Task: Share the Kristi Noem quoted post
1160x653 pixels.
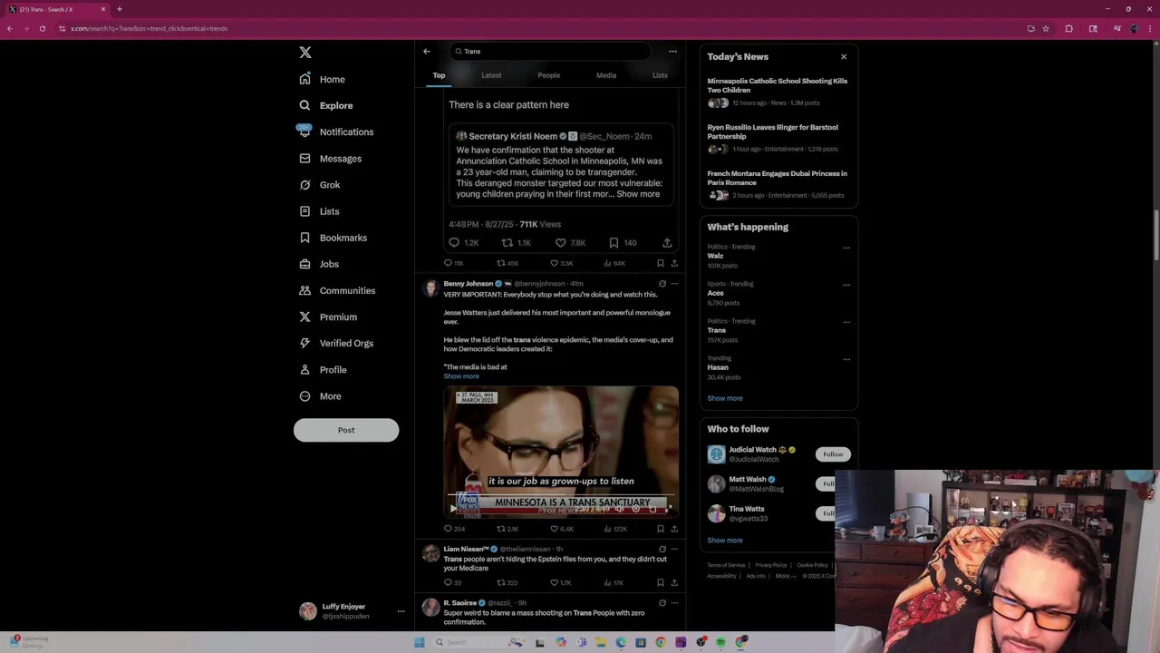Action: point(667,243)
